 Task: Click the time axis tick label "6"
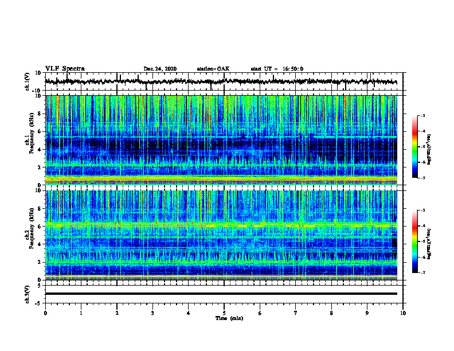coord(260,313)
